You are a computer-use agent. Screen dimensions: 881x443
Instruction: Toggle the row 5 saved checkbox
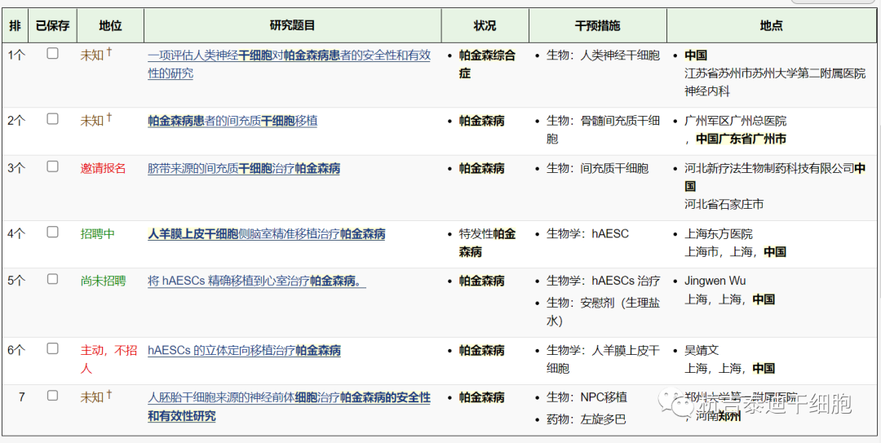[x=52, y=279]
